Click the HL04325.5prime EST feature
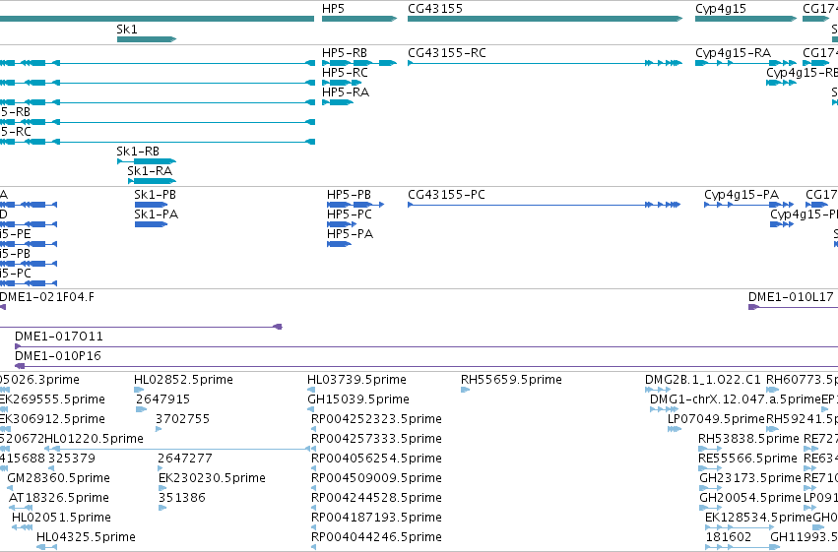 tap(47, 547)
